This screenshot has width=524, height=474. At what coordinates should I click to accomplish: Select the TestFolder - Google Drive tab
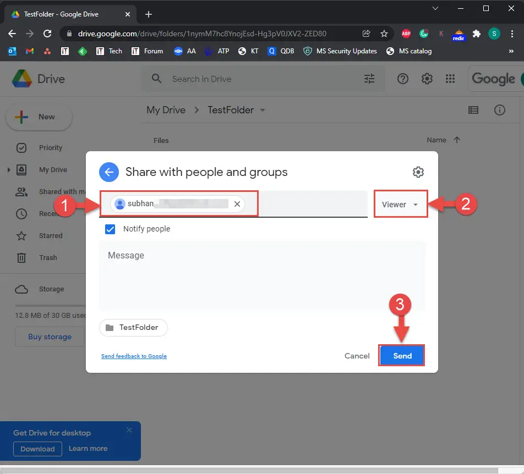pos(70,14)
